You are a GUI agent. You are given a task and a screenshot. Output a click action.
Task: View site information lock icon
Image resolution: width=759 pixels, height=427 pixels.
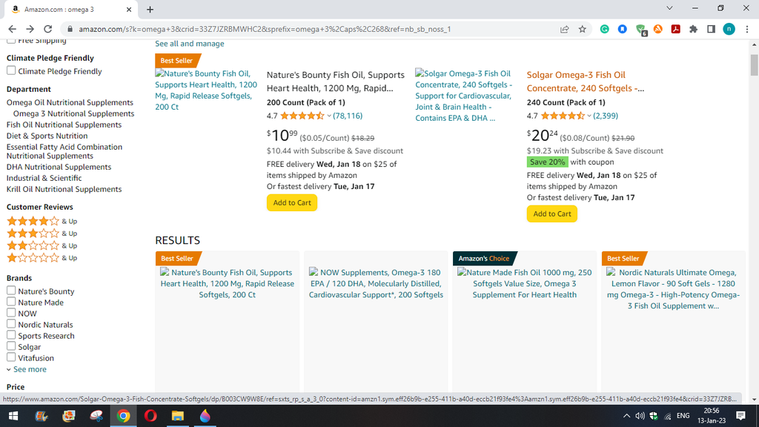pos(70,29)
